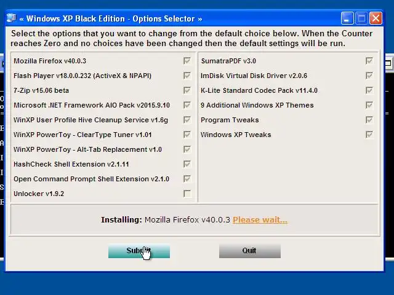Enable the Unlocker v1.9.2 checkbox
This screenshot has height=295, width=394.
tap(187, 194)
